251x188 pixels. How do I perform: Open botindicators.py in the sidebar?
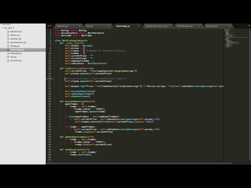point(18,42)
